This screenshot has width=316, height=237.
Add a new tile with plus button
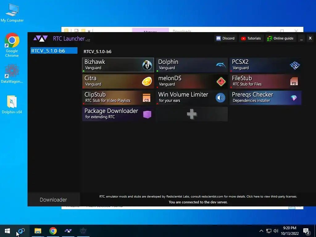[192, 114]
